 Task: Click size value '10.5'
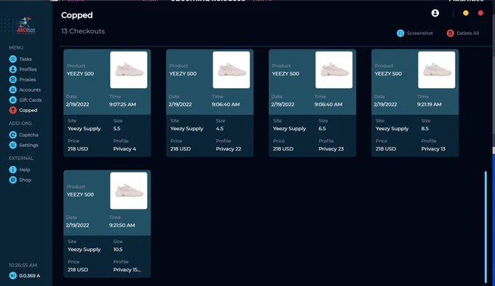(118, 250)
